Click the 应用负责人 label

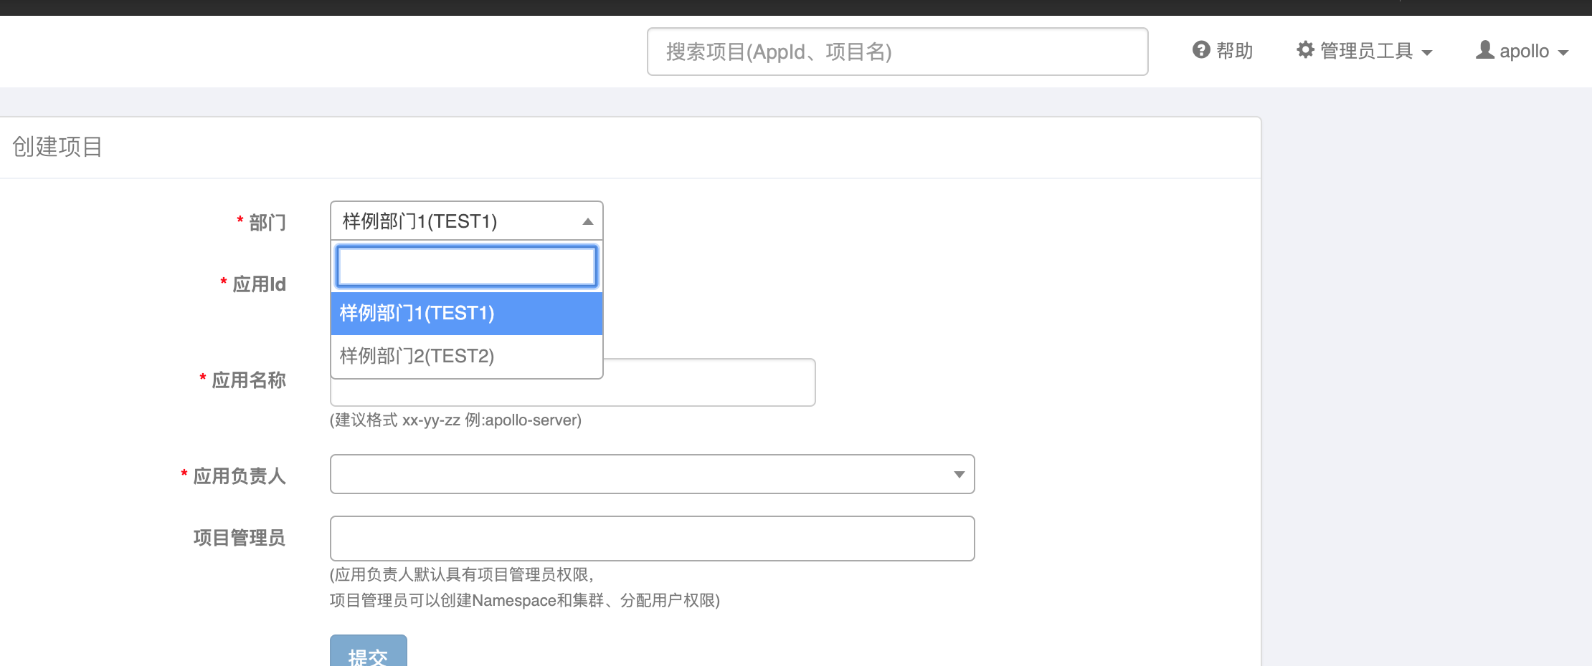[240, 476]
